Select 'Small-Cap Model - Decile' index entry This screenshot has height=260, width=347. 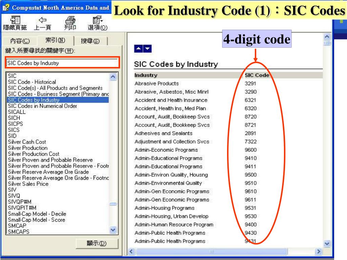[x=37, y=214]
